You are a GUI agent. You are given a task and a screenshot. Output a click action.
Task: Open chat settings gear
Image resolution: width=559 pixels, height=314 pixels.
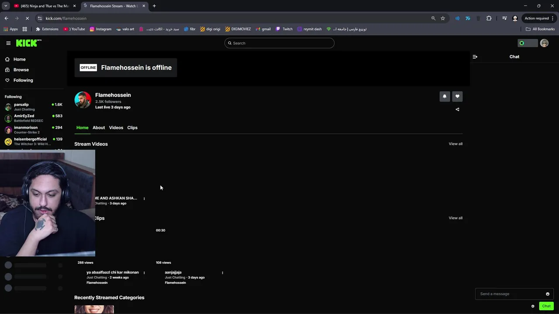[533, 306]
